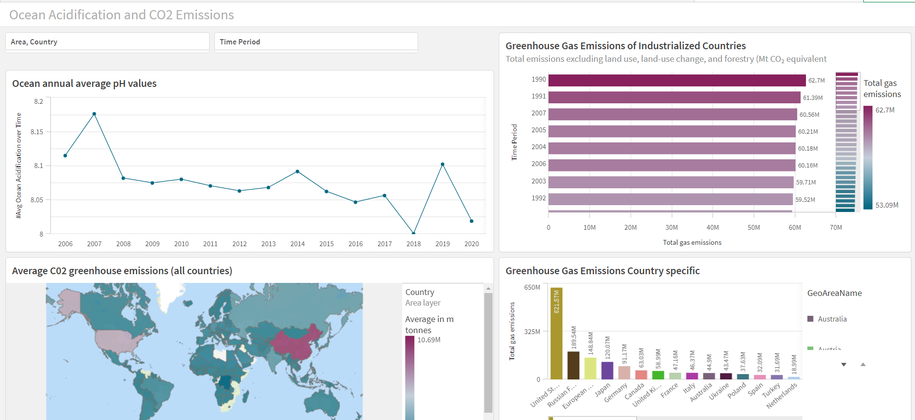The width and height of the screenshot is (915, 420).
Task: Click the 1992 time period label
Action: pos(538,198)
